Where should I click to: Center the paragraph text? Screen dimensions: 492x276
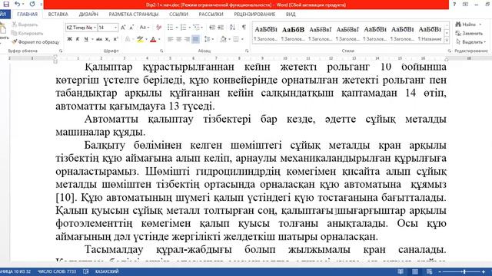[x=178, y=39]
